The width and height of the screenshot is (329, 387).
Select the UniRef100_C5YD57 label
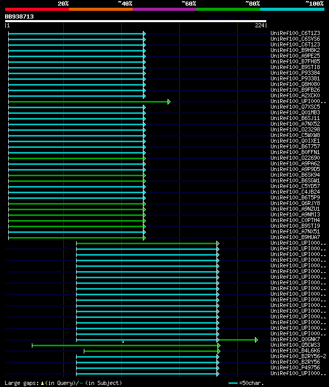tap(295, 187)
